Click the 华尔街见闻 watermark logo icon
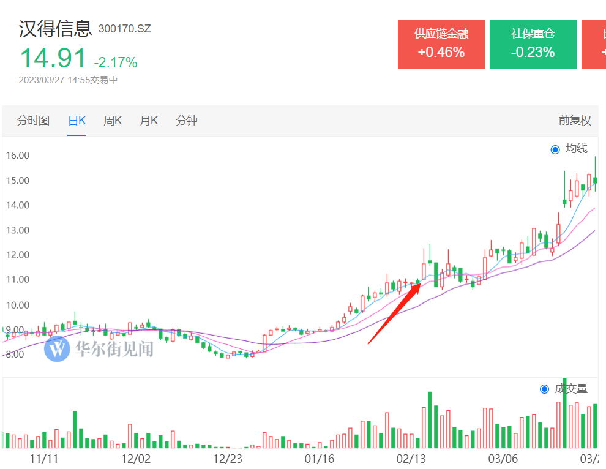The width and height of the screenshot is (606, 469). [57, 348]
